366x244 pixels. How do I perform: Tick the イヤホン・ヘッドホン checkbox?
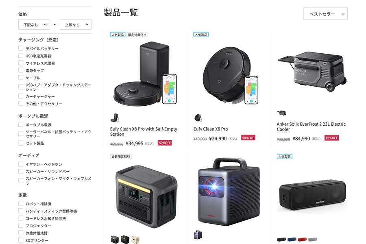pos(21,164)
